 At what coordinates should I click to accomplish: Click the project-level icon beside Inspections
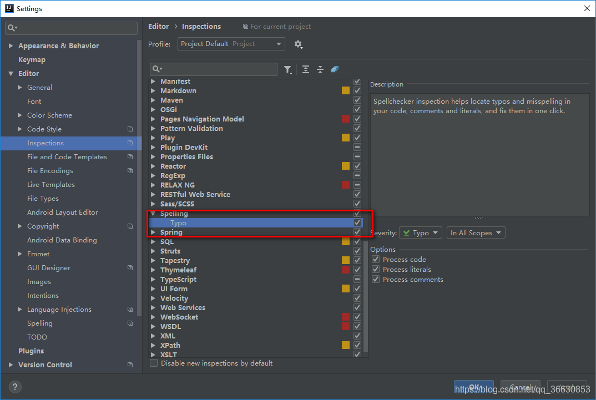(x=130, y=143)
